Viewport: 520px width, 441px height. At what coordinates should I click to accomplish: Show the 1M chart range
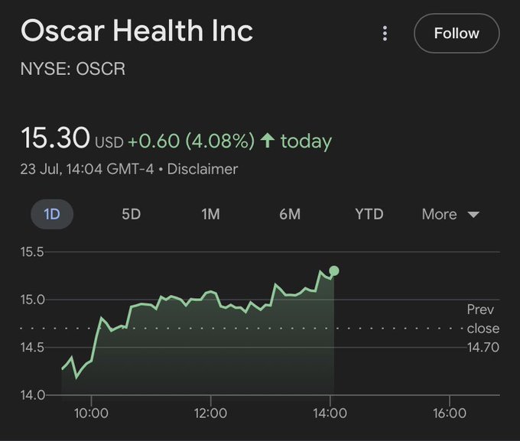click(x=210, y=214)
